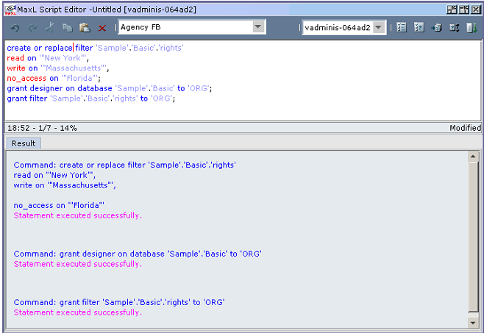Click the 'Modified' status indicator

[x=465, y=128]
